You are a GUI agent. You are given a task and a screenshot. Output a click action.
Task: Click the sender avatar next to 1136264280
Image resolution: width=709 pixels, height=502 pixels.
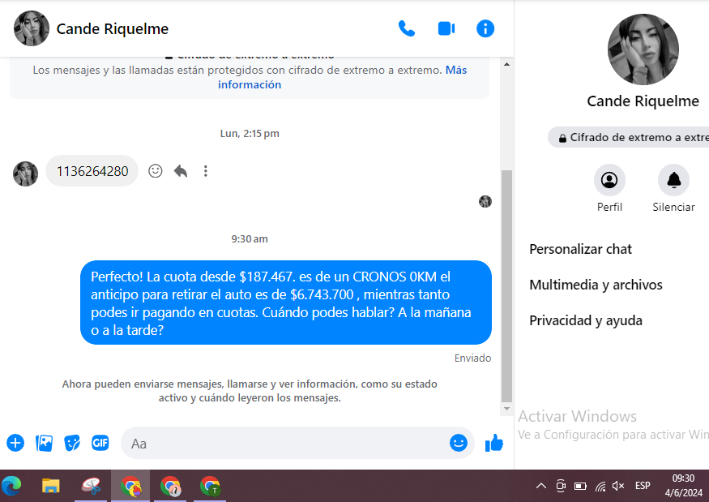click(x=25, y=174)
